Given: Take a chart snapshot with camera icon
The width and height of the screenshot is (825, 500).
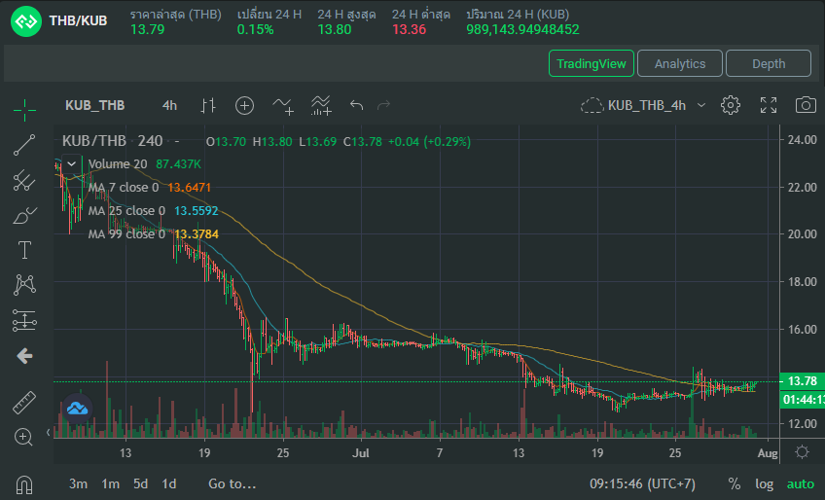Looking at the screenshot, I should click(806, 105).
